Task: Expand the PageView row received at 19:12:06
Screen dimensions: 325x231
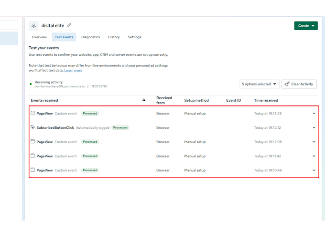Action: [x=314, y=142]
